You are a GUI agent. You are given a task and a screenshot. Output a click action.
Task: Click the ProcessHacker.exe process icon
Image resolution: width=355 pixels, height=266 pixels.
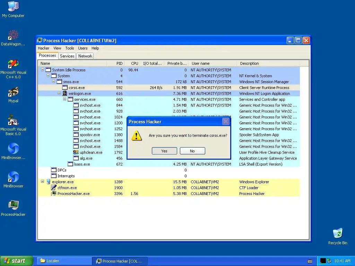(x=54, y=193)
